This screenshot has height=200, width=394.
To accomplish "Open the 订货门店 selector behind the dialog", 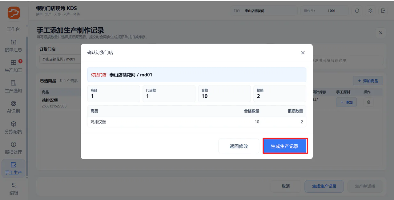I will coord(60,59).
